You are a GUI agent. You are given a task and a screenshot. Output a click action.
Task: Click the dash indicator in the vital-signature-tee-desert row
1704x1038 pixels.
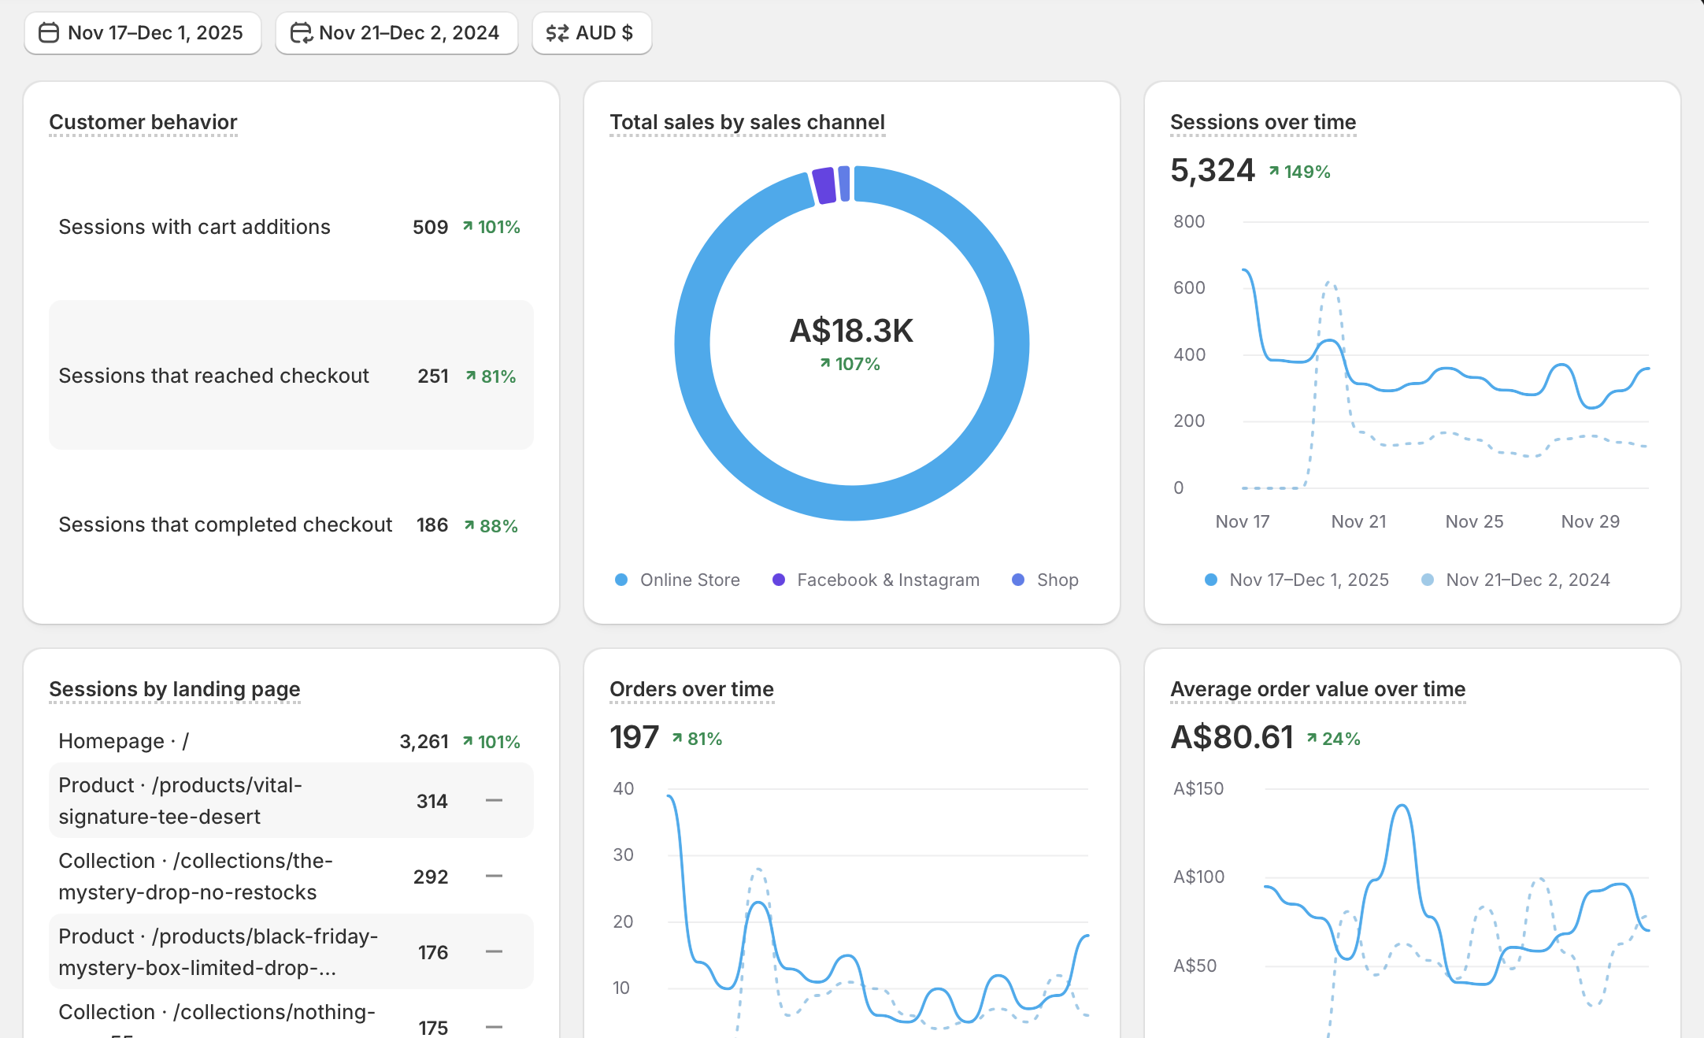click(x=494, y=800)
